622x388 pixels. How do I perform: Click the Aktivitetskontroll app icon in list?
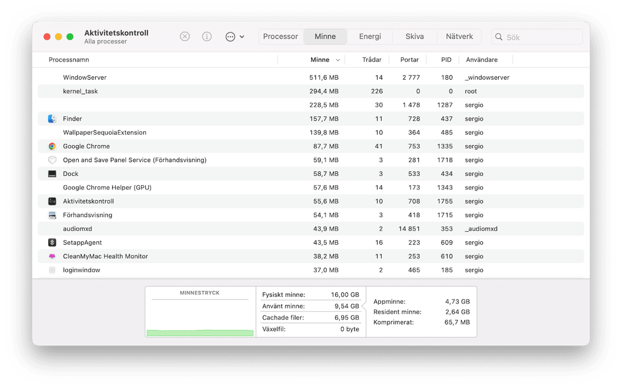pyautogui.click(x=52, y=201)
